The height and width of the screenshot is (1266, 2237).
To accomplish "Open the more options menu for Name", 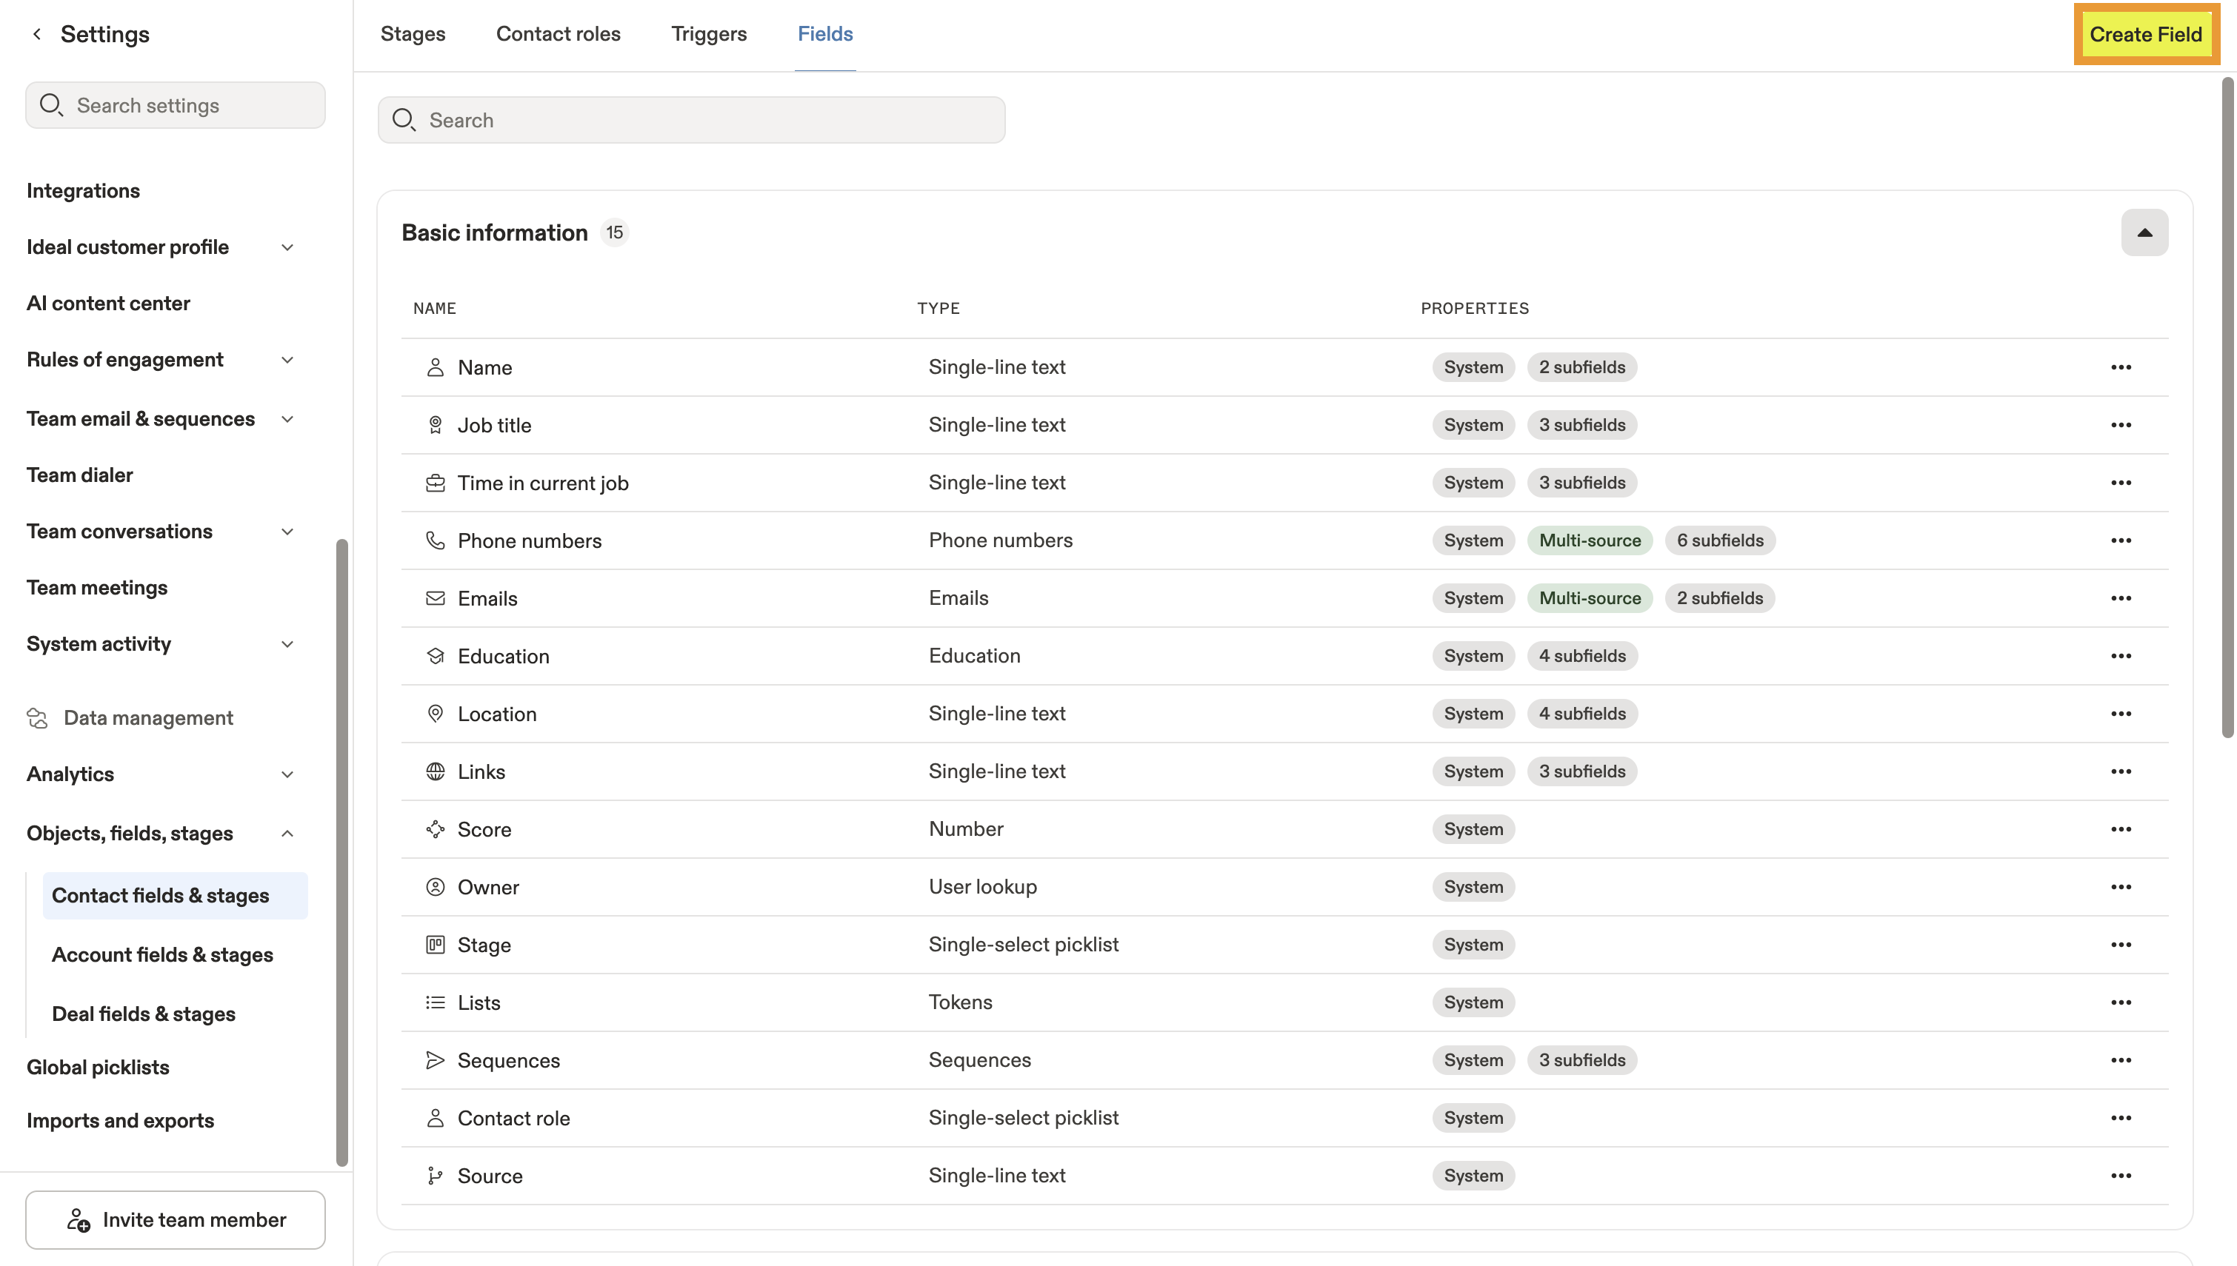I will (x=2121, y=367).
